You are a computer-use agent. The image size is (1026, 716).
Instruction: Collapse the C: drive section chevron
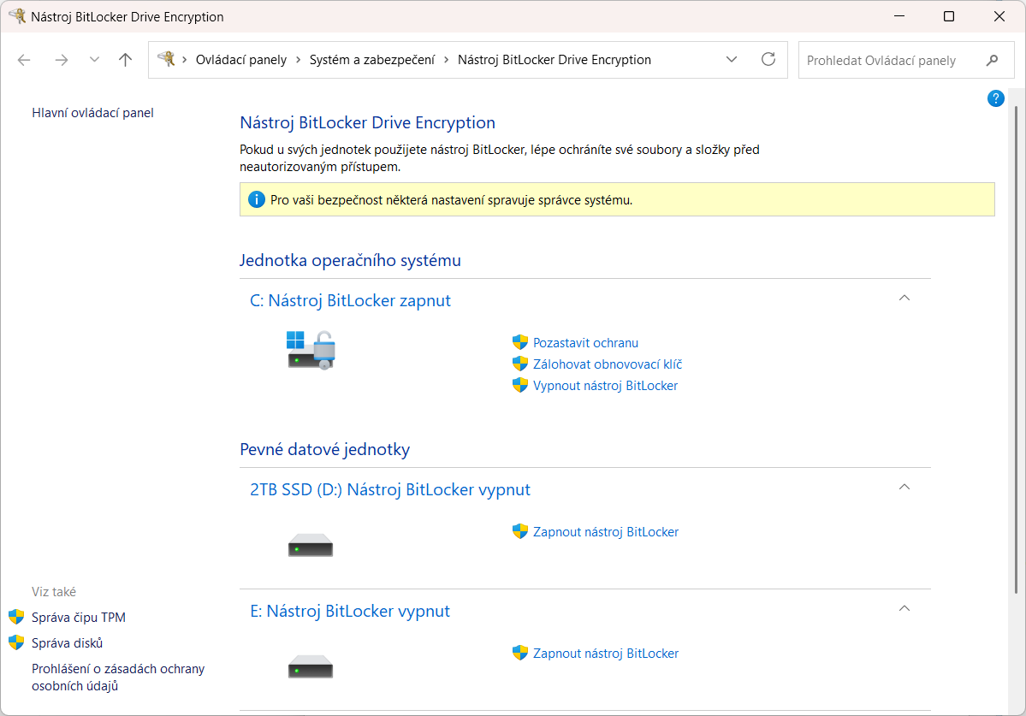904,299
